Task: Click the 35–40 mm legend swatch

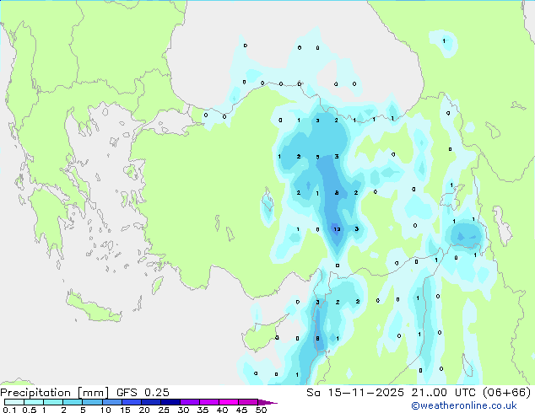Action: (x=208, y=402)
